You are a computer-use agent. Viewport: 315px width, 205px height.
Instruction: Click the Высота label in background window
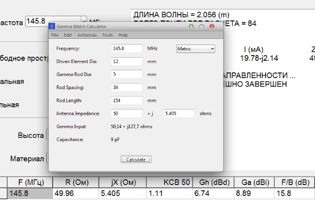coord(31,135)
